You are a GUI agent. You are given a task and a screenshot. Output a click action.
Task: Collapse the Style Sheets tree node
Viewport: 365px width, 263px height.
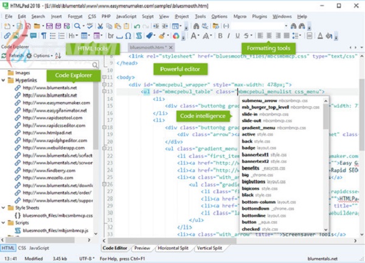4,207
